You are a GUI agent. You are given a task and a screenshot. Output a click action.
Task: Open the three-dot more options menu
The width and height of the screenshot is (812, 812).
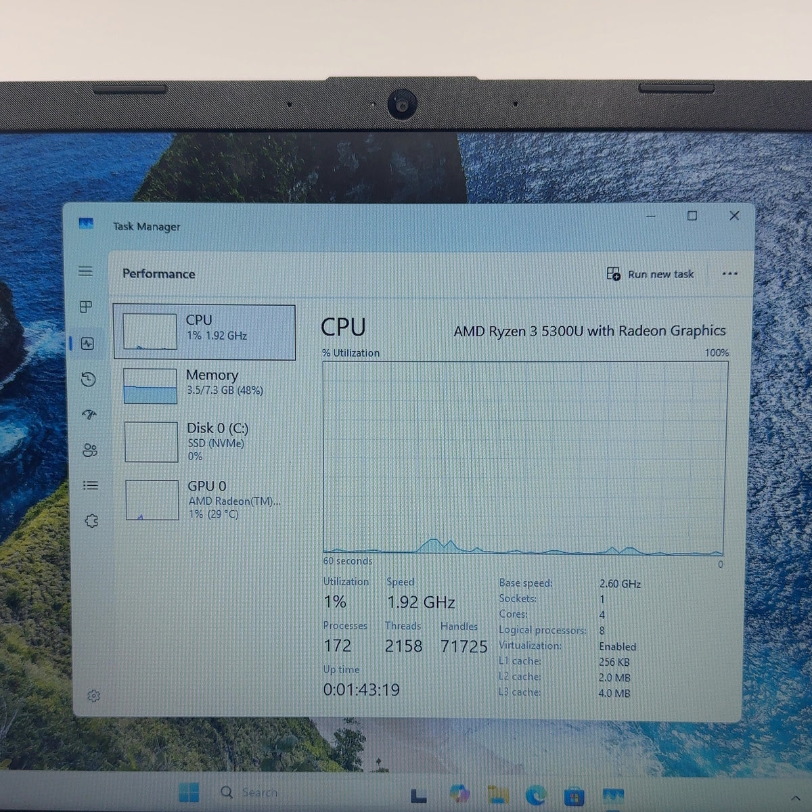click(x=729, y=274)
